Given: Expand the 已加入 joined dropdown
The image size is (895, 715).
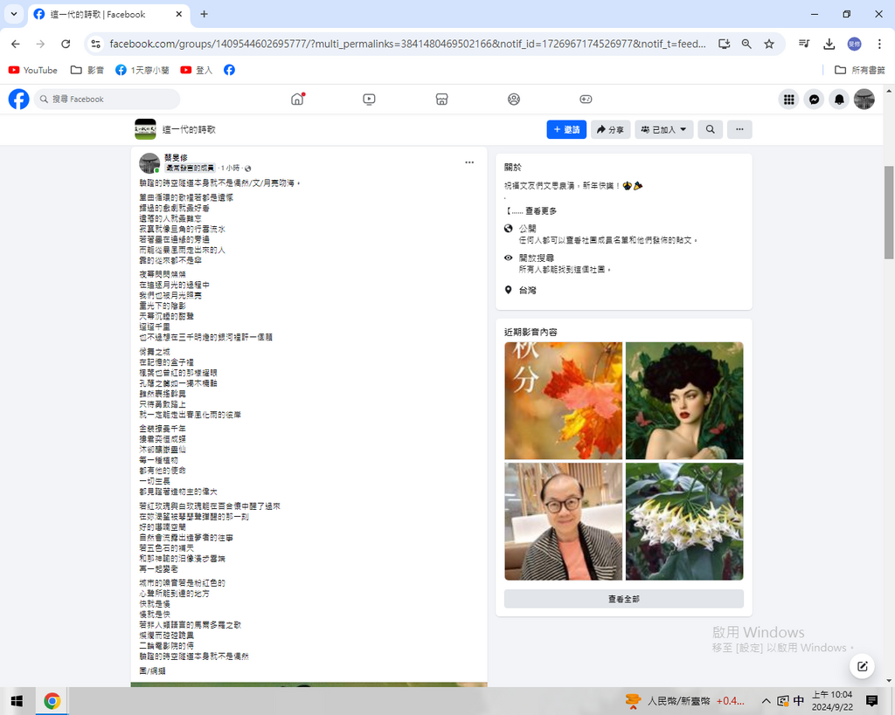Looking at the screenshot, I should click(664, 129).
